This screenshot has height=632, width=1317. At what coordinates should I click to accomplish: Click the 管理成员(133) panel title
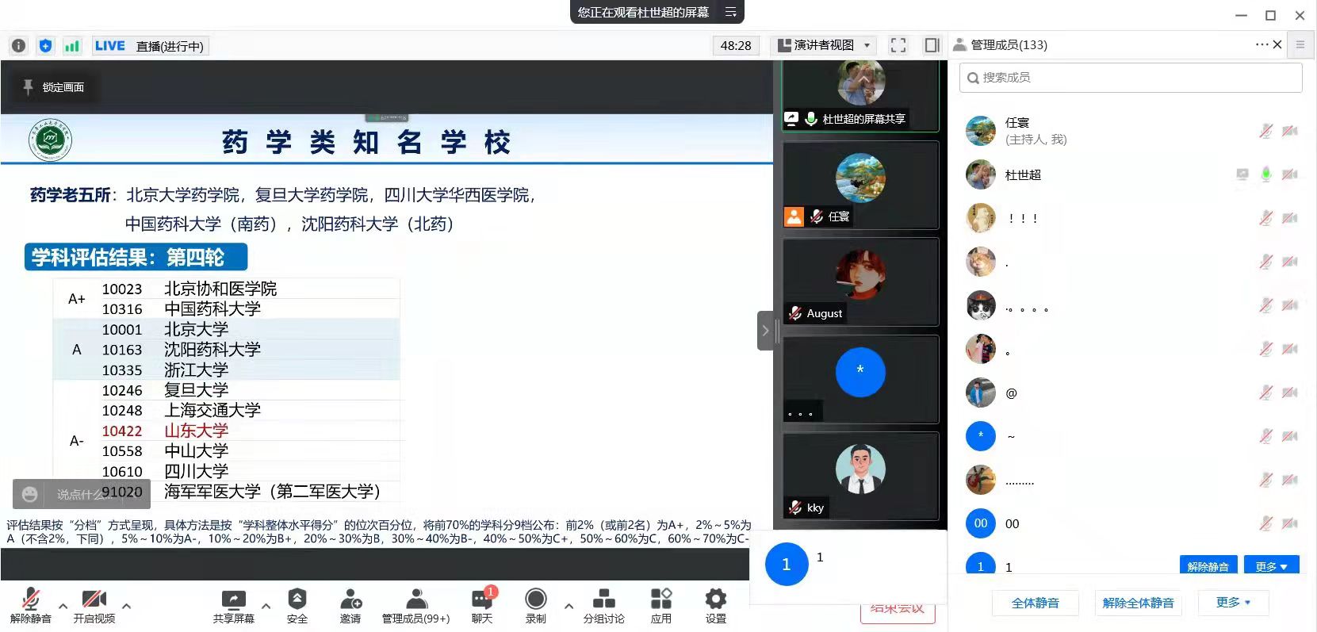pyautogui.click(x=1009, y=45)
